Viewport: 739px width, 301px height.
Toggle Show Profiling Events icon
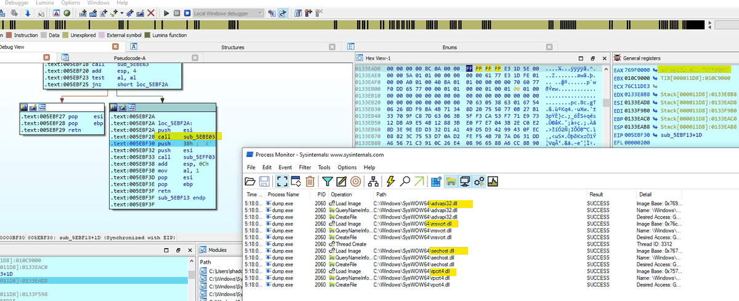pyautogui.click(x=493, y=181)
